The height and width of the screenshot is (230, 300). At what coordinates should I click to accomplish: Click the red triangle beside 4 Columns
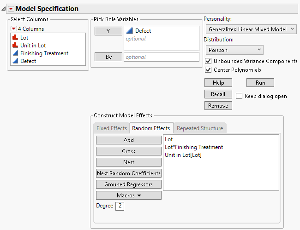(14, 29)
